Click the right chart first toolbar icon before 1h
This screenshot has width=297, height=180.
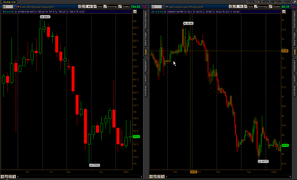pos(230,7)
